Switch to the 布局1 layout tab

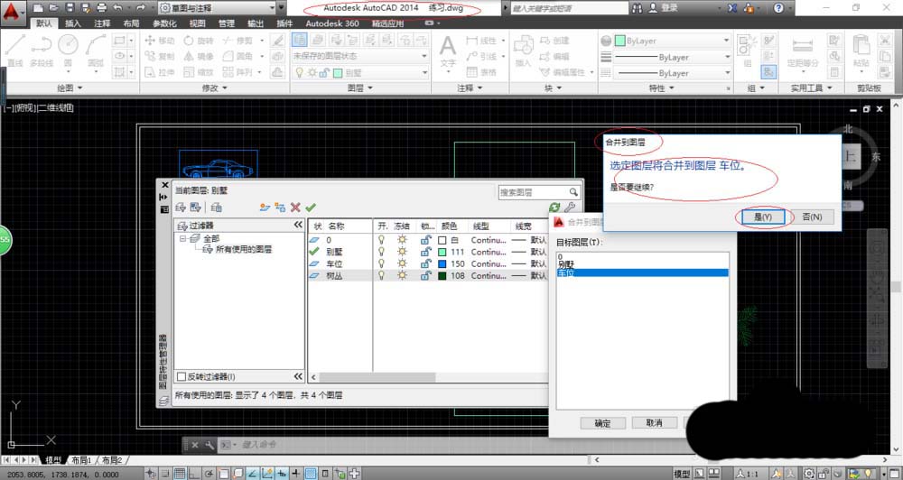81,460
